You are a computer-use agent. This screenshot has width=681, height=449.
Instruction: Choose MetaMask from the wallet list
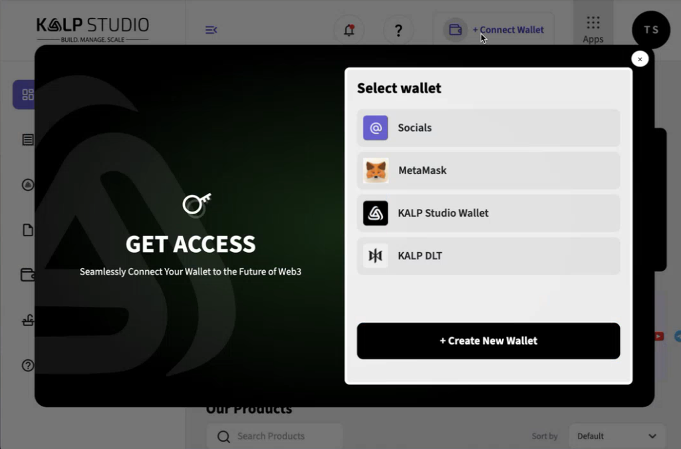488,170
